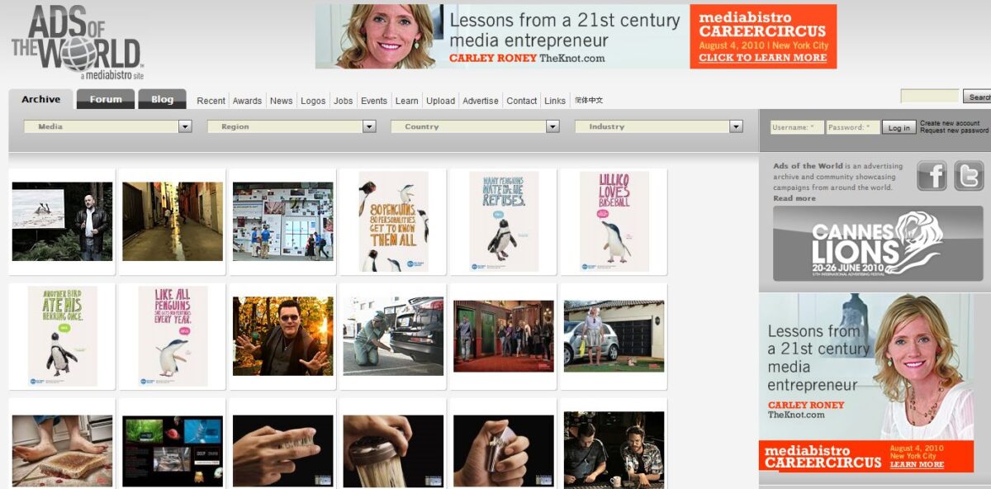The image size is (991, 489).
Task: Open the 'Lillico Loves Baseball' ad thumbnail
Action: pos(614,221)
